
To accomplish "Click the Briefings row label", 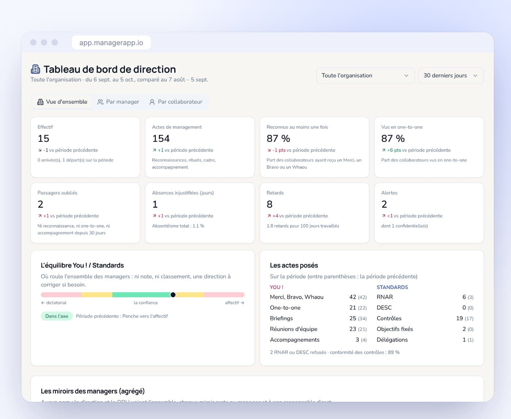I will 281,319.
